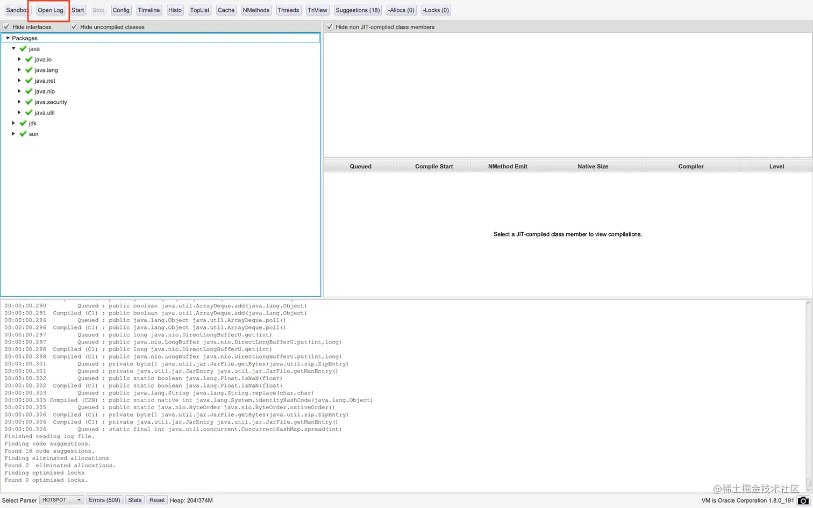Screen dimensions: 813x508
Task: Click the camera screenshot icon
Action: coord(803,500)
